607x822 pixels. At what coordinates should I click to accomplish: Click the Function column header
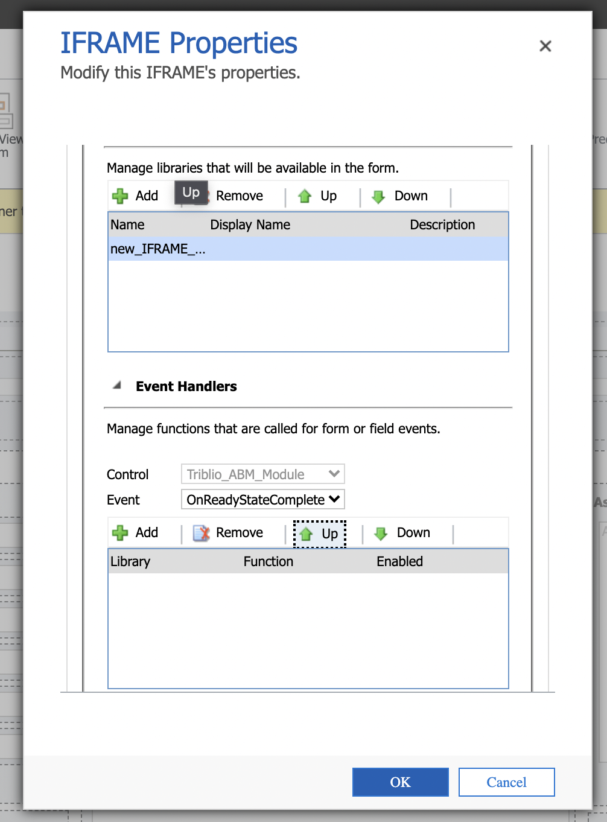click(x=269, y=561)
